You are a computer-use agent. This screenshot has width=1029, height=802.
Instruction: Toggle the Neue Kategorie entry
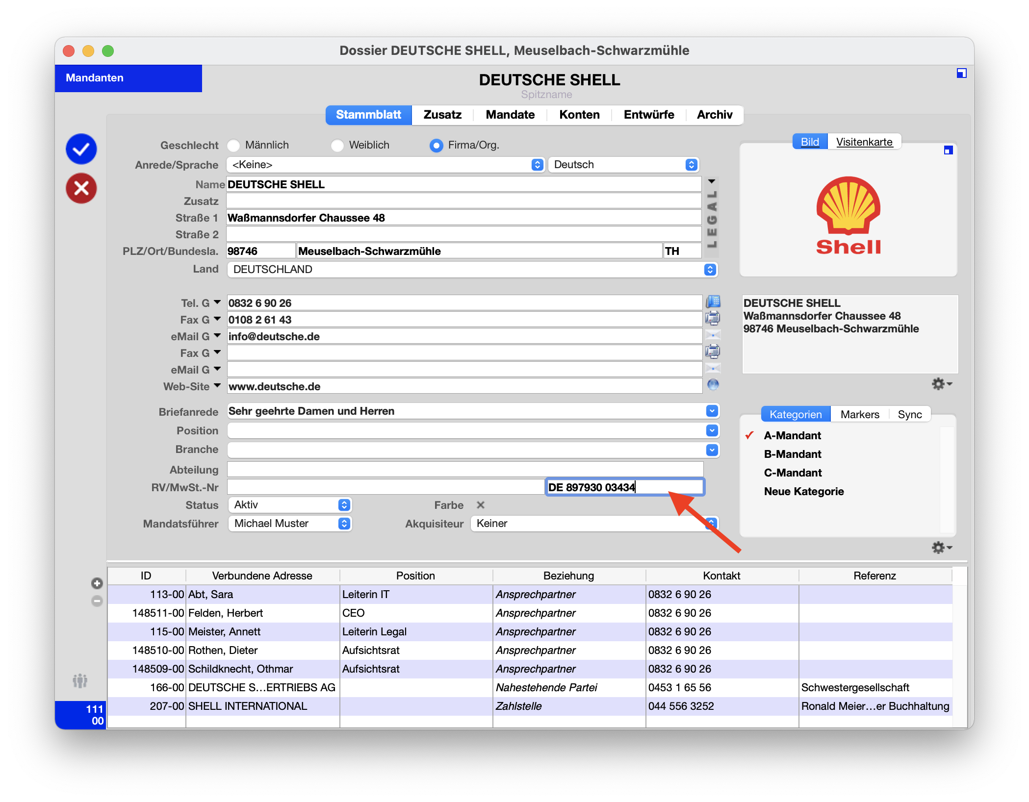pos(804,491)
